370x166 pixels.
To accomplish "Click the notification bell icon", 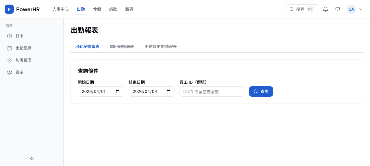I will pyautogui.click(x=325, y=9).
